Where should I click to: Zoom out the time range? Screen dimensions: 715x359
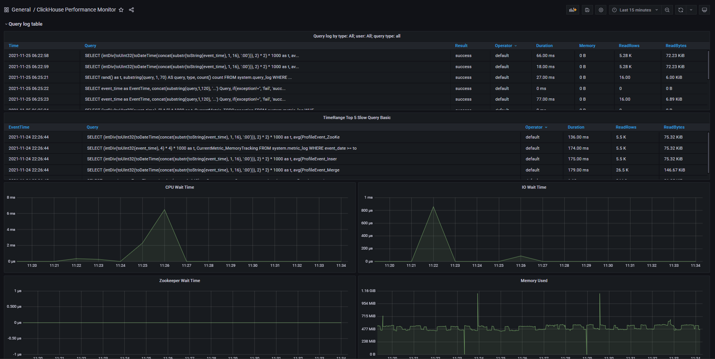tap(667, 10)
